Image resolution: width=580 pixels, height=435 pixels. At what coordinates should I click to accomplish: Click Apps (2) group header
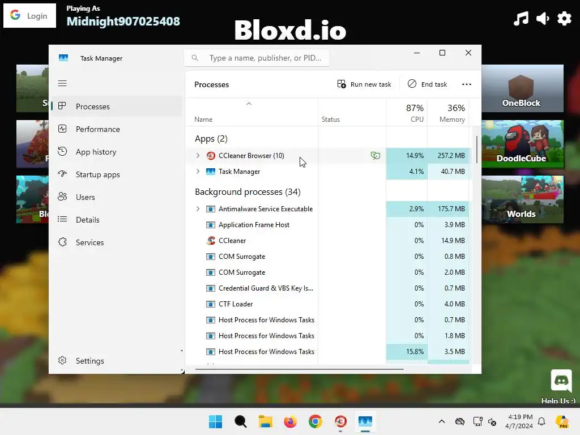tap(211, 139)
